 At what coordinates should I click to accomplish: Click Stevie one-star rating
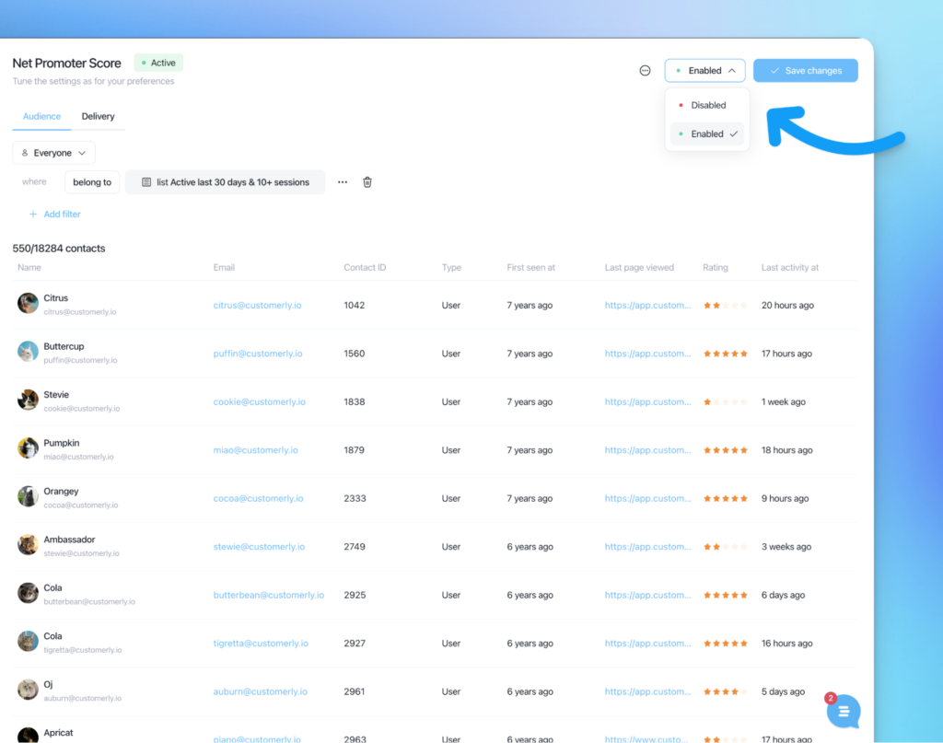pos(726,402)
